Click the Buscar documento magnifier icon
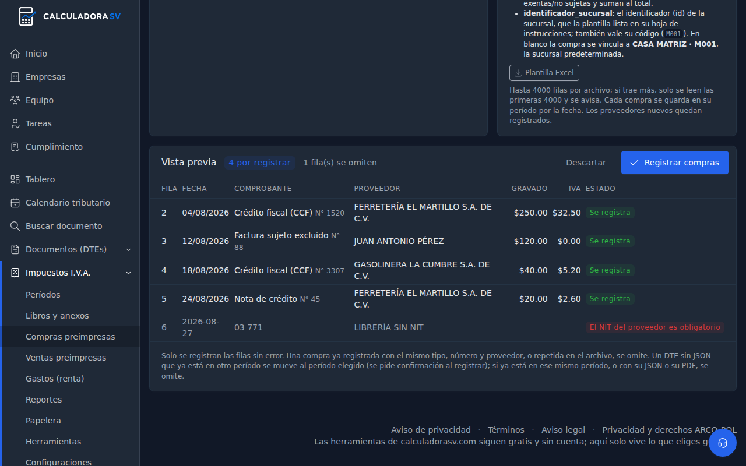 [15, 226]
